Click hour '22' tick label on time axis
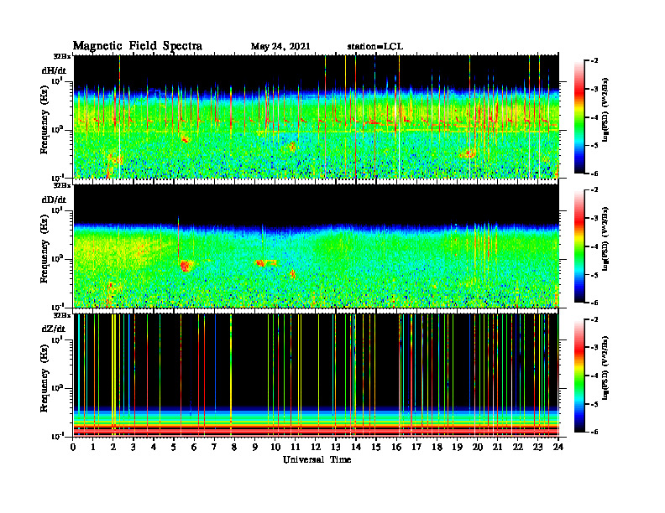The height and width of the screenshot is (513, 665). pos(518,447)
